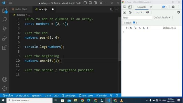Toggle the DevTools device toolbar

(130, 7)
